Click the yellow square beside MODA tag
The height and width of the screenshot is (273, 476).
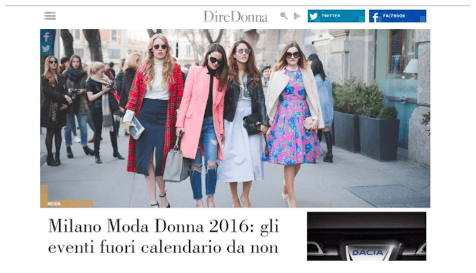[x=44, y=193]
